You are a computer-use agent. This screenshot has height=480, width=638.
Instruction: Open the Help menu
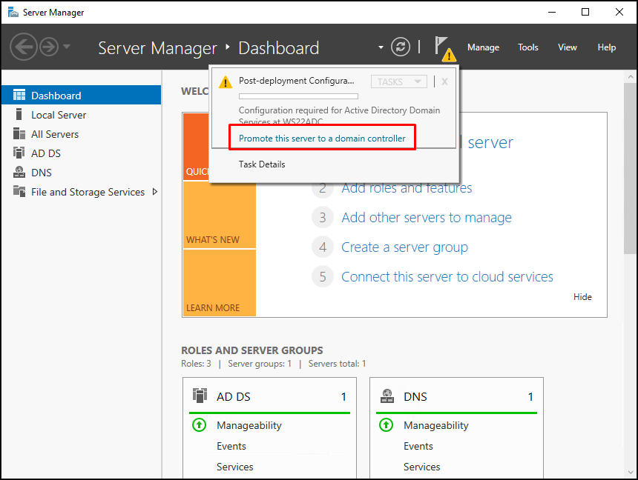[606, 47]
